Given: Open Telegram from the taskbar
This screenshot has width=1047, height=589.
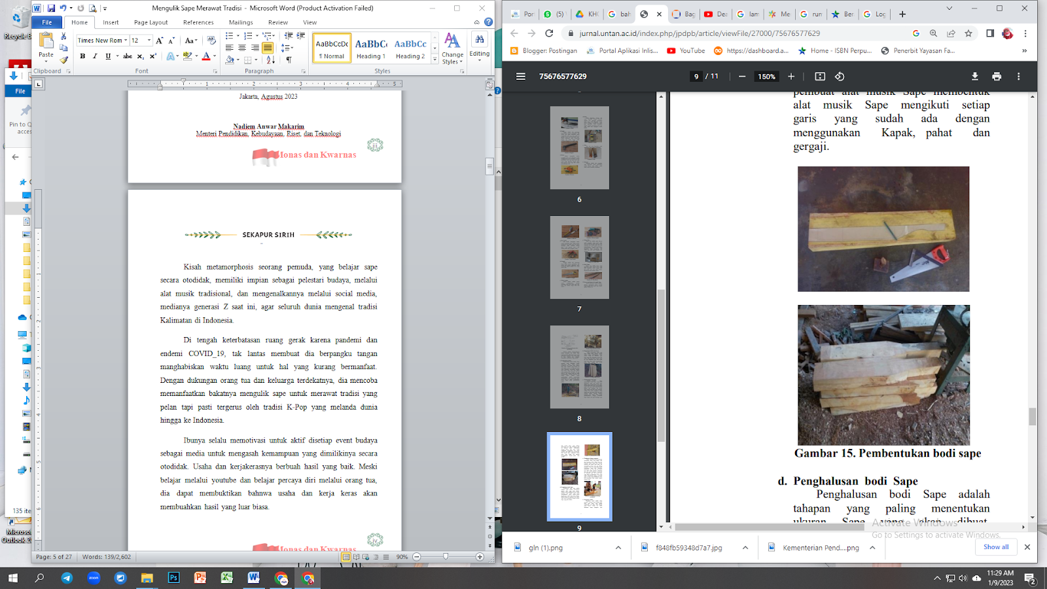Looking at the screenshot, I should tap(67, 578).
